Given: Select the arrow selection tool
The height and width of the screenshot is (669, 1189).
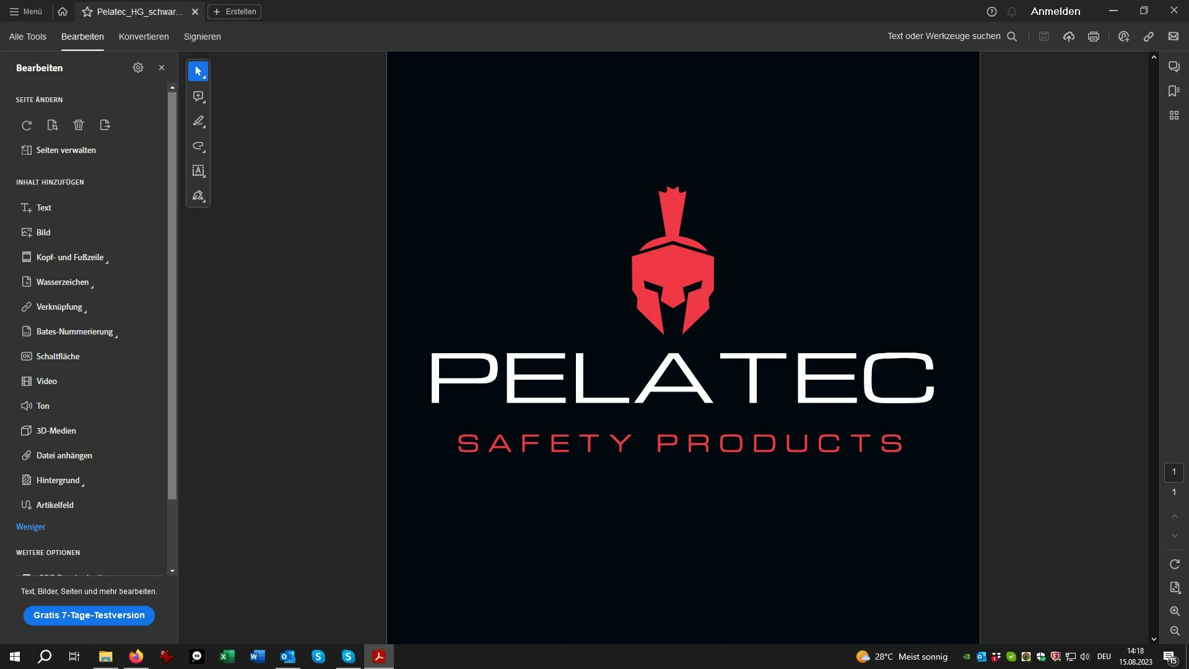Looking at the screenshot, I should (198, 72).
